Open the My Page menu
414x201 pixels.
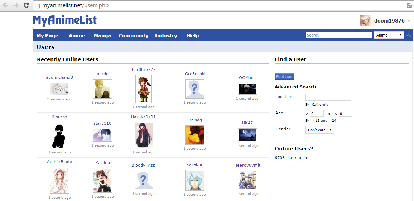(x=48, y=36)
